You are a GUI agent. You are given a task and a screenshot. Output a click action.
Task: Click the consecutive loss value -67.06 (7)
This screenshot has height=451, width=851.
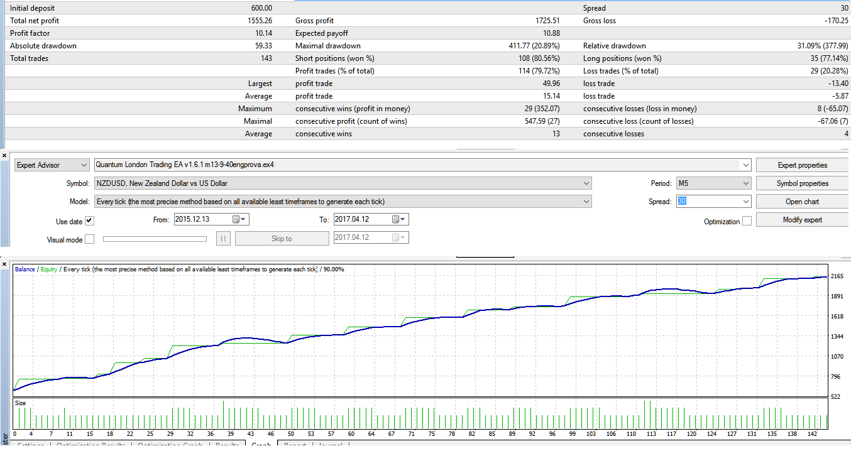829,121
